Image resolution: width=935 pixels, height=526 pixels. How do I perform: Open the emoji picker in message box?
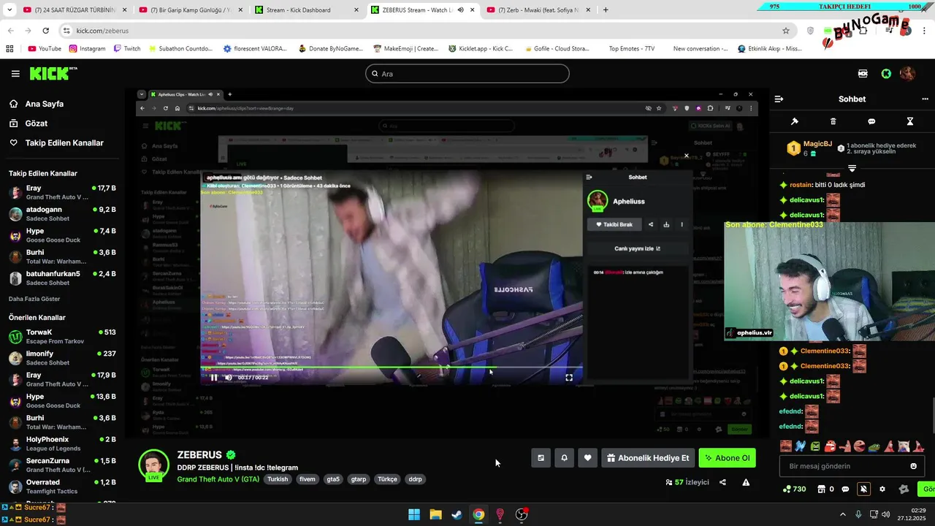913,466
